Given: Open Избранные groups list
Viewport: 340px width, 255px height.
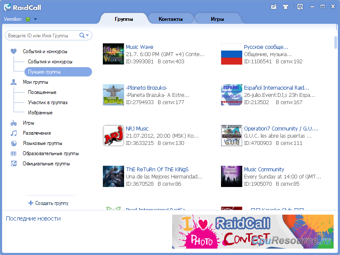Looking at the screenshot, I should click(40, 113).
